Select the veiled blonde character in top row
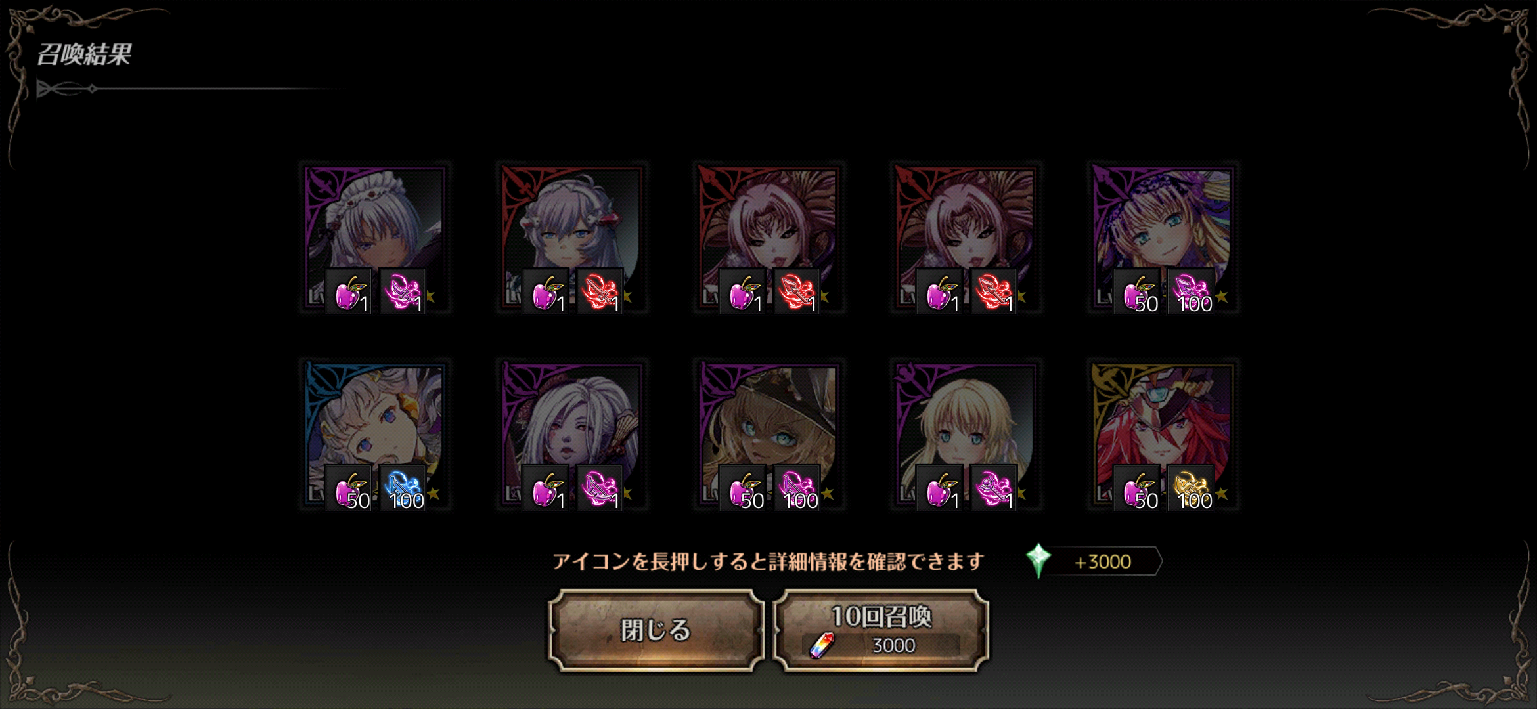This screenshot has width=1537, height=709. pyautogui.click(x=1163, y=238)
